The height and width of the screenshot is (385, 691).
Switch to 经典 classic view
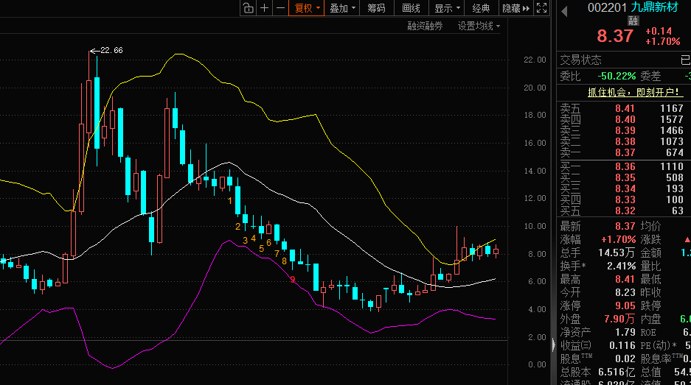[481, 8]
